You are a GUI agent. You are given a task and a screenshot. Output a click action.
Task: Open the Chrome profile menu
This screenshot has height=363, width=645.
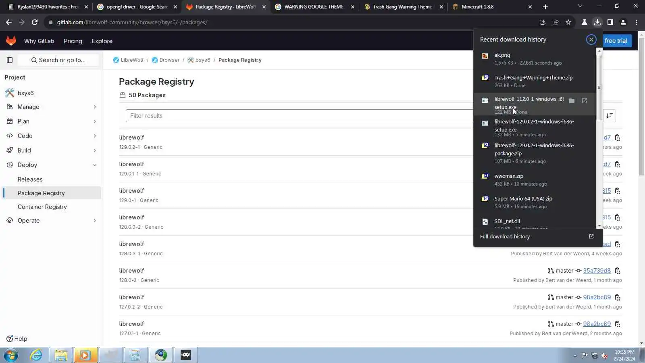(x=623, y=22)
